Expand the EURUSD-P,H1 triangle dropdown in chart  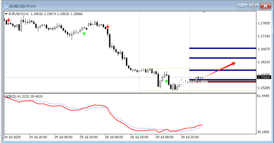6,14
